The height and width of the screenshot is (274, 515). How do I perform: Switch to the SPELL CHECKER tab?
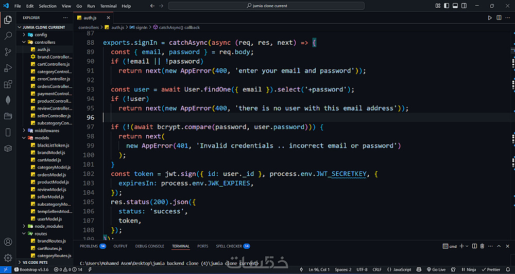(x=233, y=246)
